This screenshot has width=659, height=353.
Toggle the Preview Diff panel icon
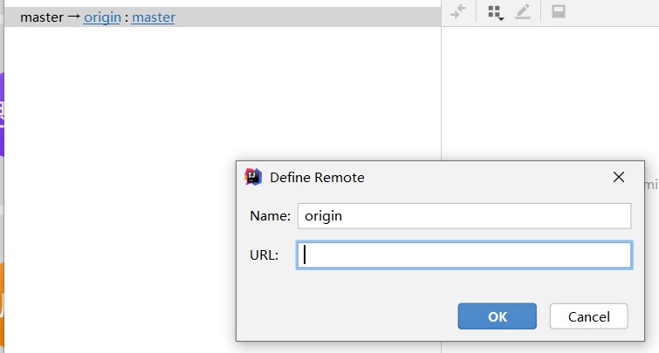click(x=559, y=12)
